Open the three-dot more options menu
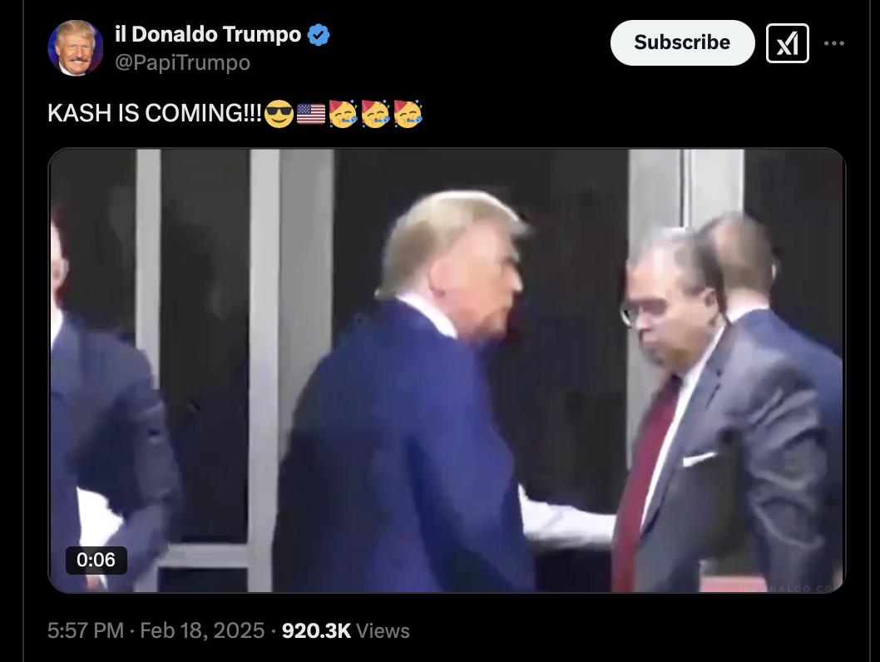880x662 pixels. point(834,43)
